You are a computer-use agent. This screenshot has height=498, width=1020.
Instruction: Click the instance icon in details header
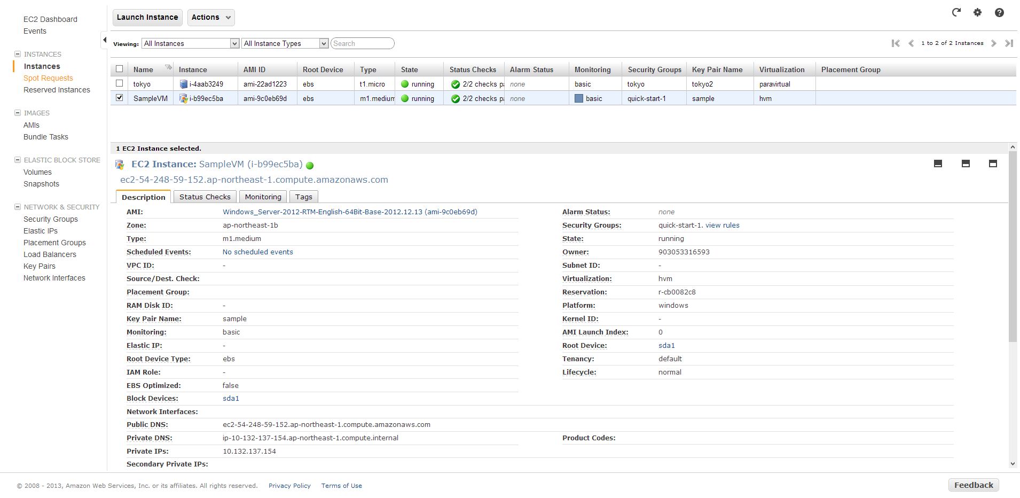[x=120, y=165]
